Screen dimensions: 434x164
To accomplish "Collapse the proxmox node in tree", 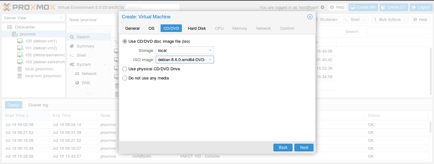I will click(9, 34).
